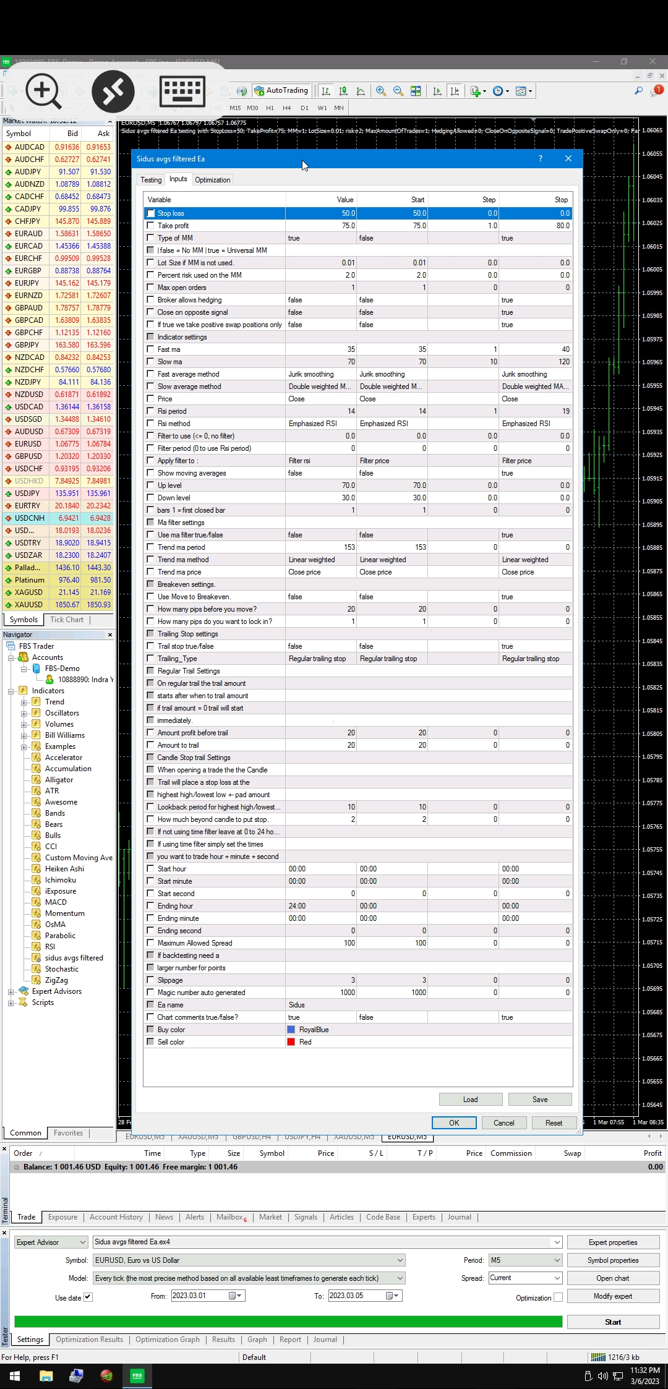Screen dimensions: 668x1389
Task: Tap the large zoom magnifier overlay icon
Action: point(43,92)
